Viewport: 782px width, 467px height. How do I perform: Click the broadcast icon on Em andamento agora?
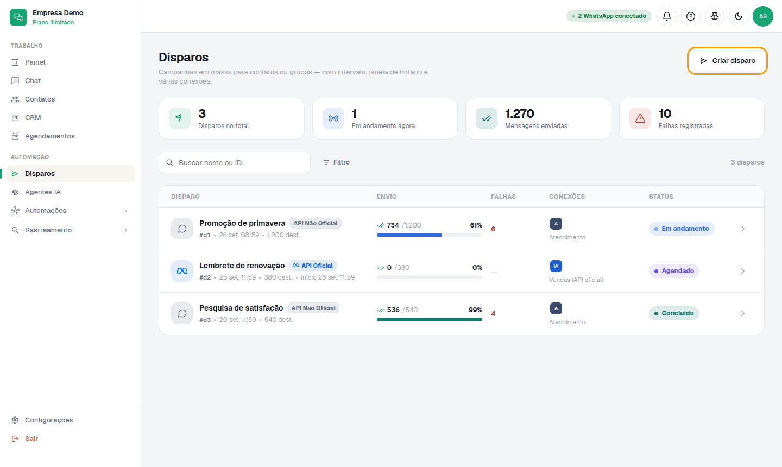pyautogui.click(x=333, y=118)
